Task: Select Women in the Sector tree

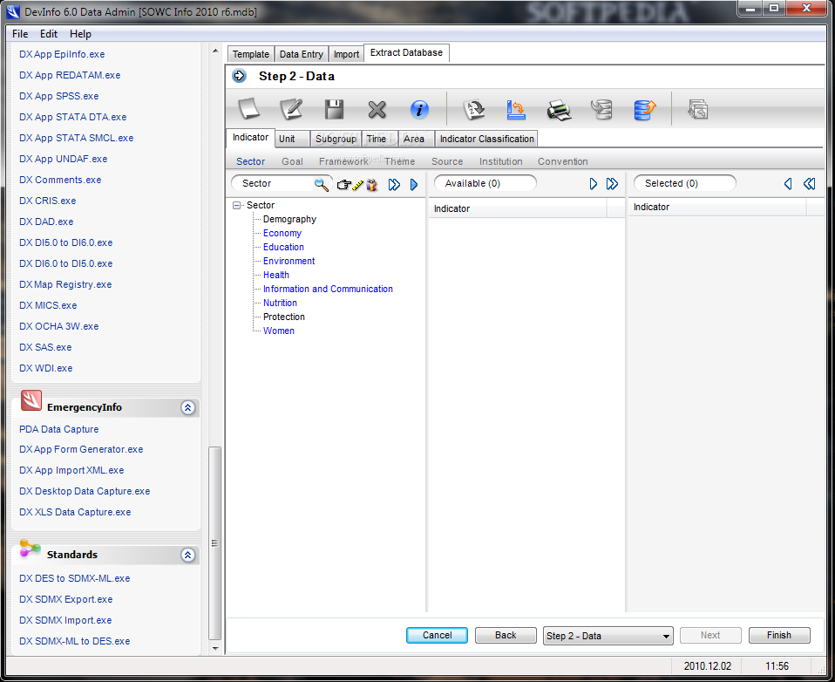Action: pos(279,331)
